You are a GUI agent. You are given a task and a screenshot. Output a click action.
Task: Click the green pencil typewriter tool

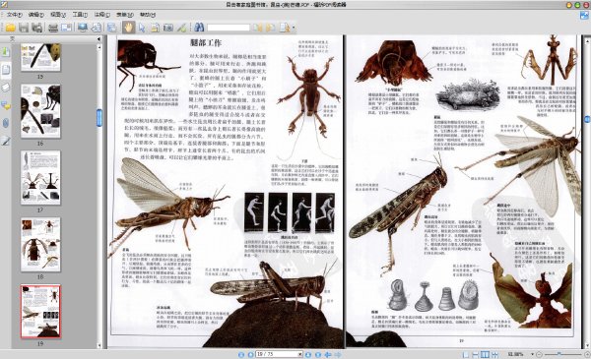pos(181,28)
